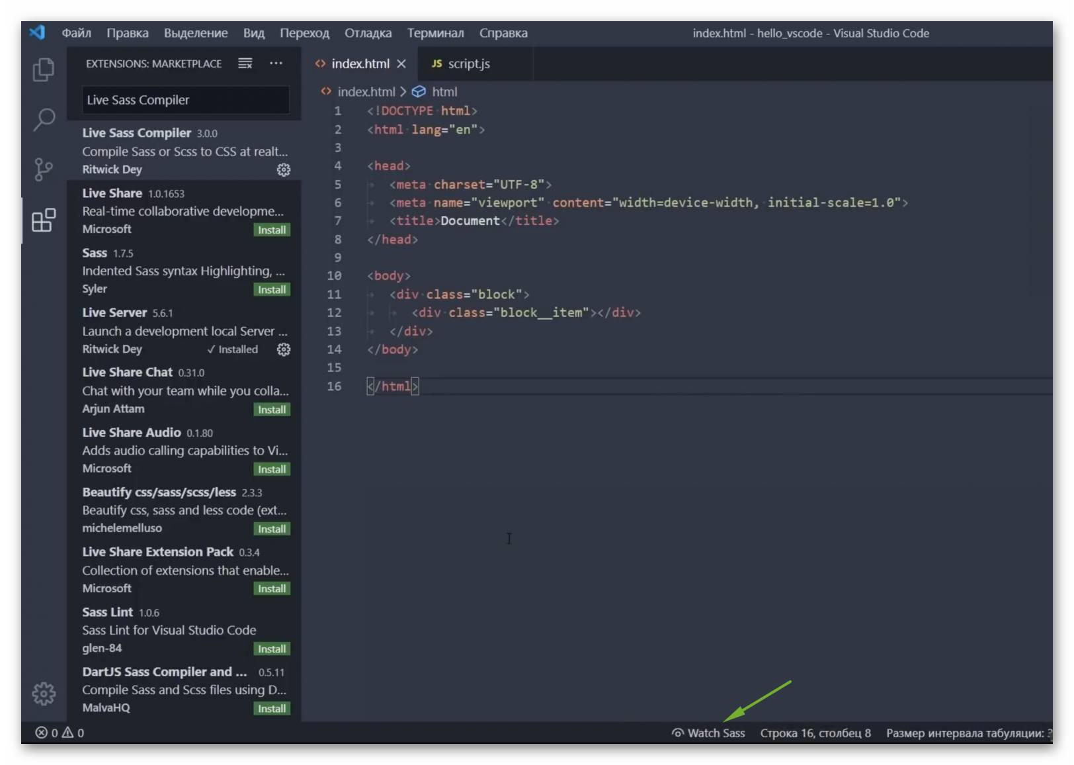Screen dimensions: 1074x765
Task: Open the Файл menu
Action: click(x=77, y=33)
